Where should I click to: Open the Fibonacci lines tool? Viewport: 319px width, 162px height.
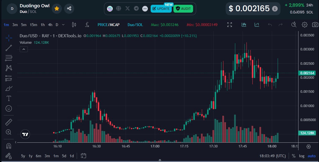pyautogui.click(x=9, y=58)
